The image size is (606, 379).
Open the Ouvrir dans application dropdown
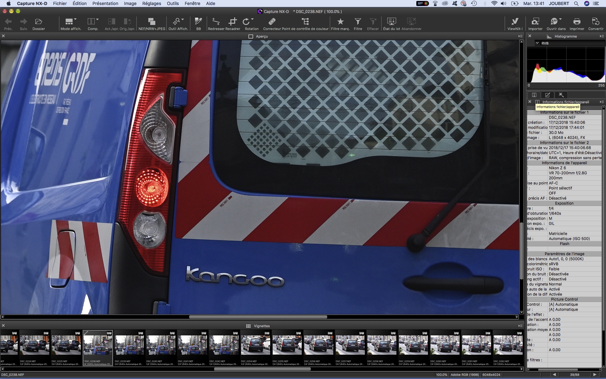click(x=556, y=24)
